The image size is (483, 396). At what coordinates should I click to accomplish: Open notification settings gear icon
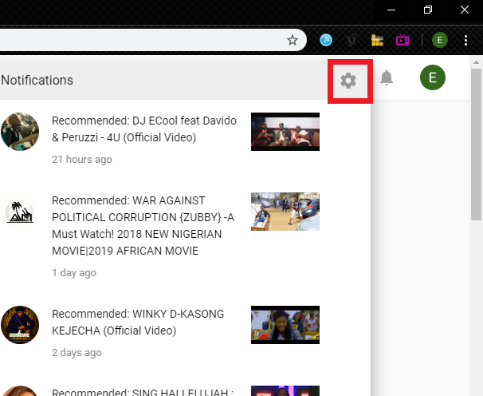[348, 81]
